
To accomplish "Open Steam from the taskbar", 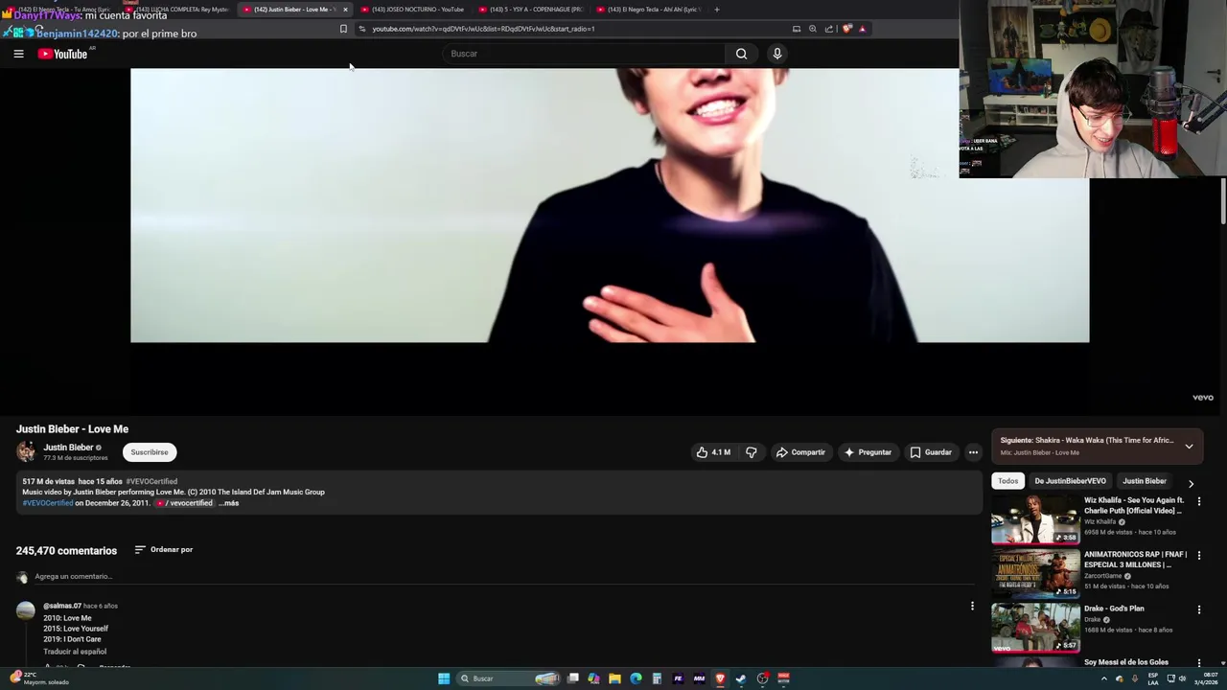I will click(x=741, y=678).
